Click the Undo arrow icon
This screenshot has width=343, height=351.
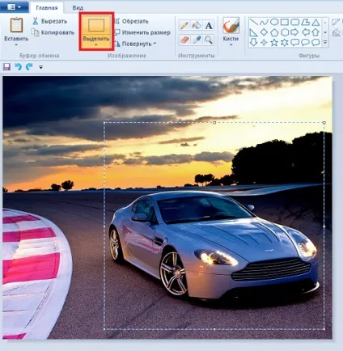click(18, 66)
